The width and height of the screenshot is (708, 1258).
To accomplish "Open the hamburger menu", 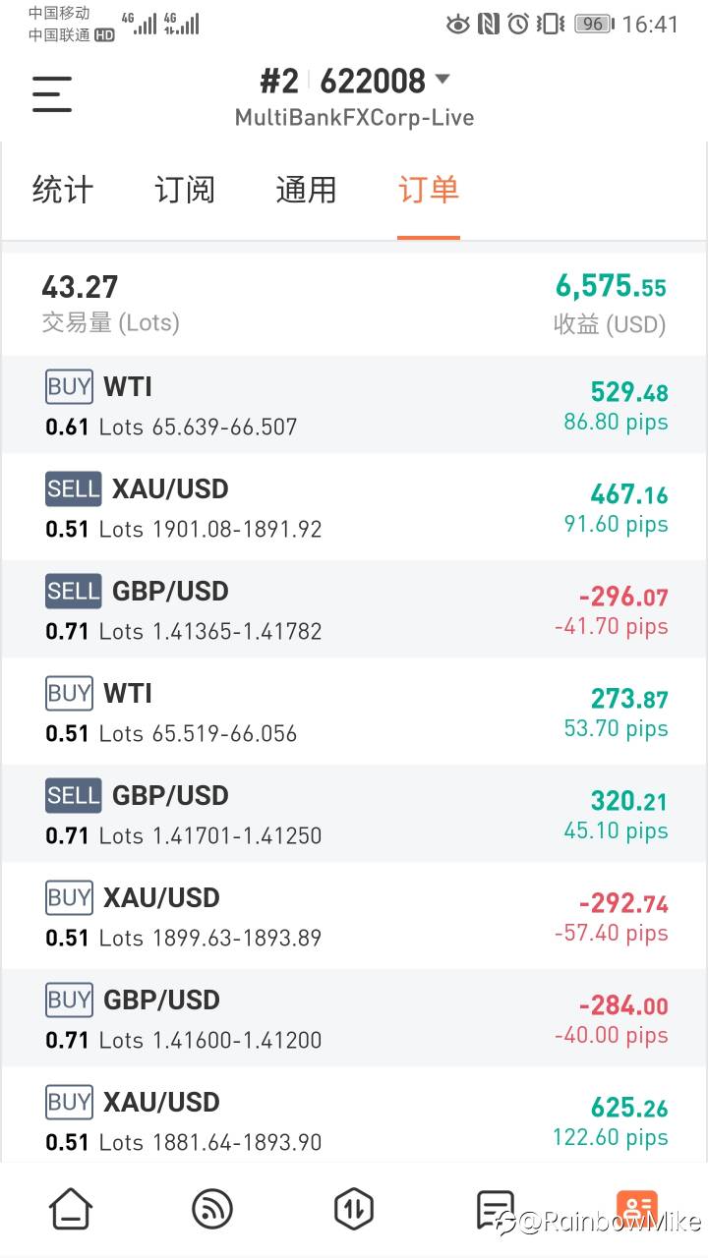I will coord(52,94).
